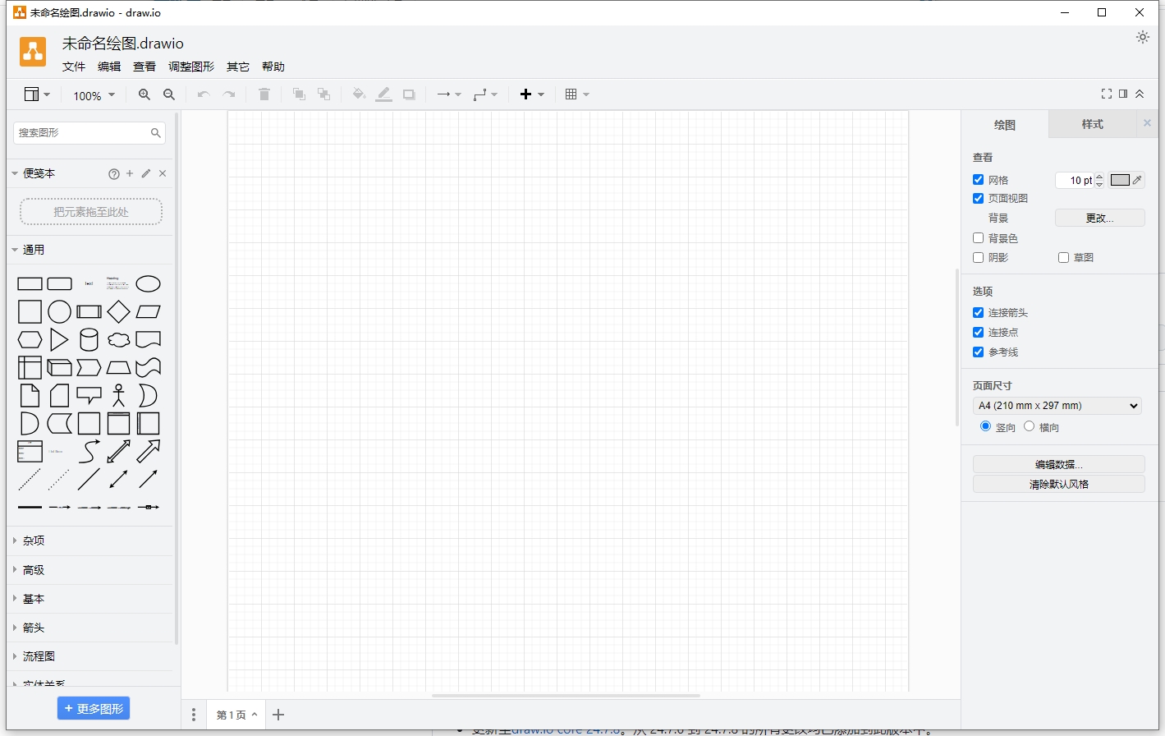Select the actor stick figure shape
Viewport: 1165px width, 736px height.
click(x=118, y=395)
